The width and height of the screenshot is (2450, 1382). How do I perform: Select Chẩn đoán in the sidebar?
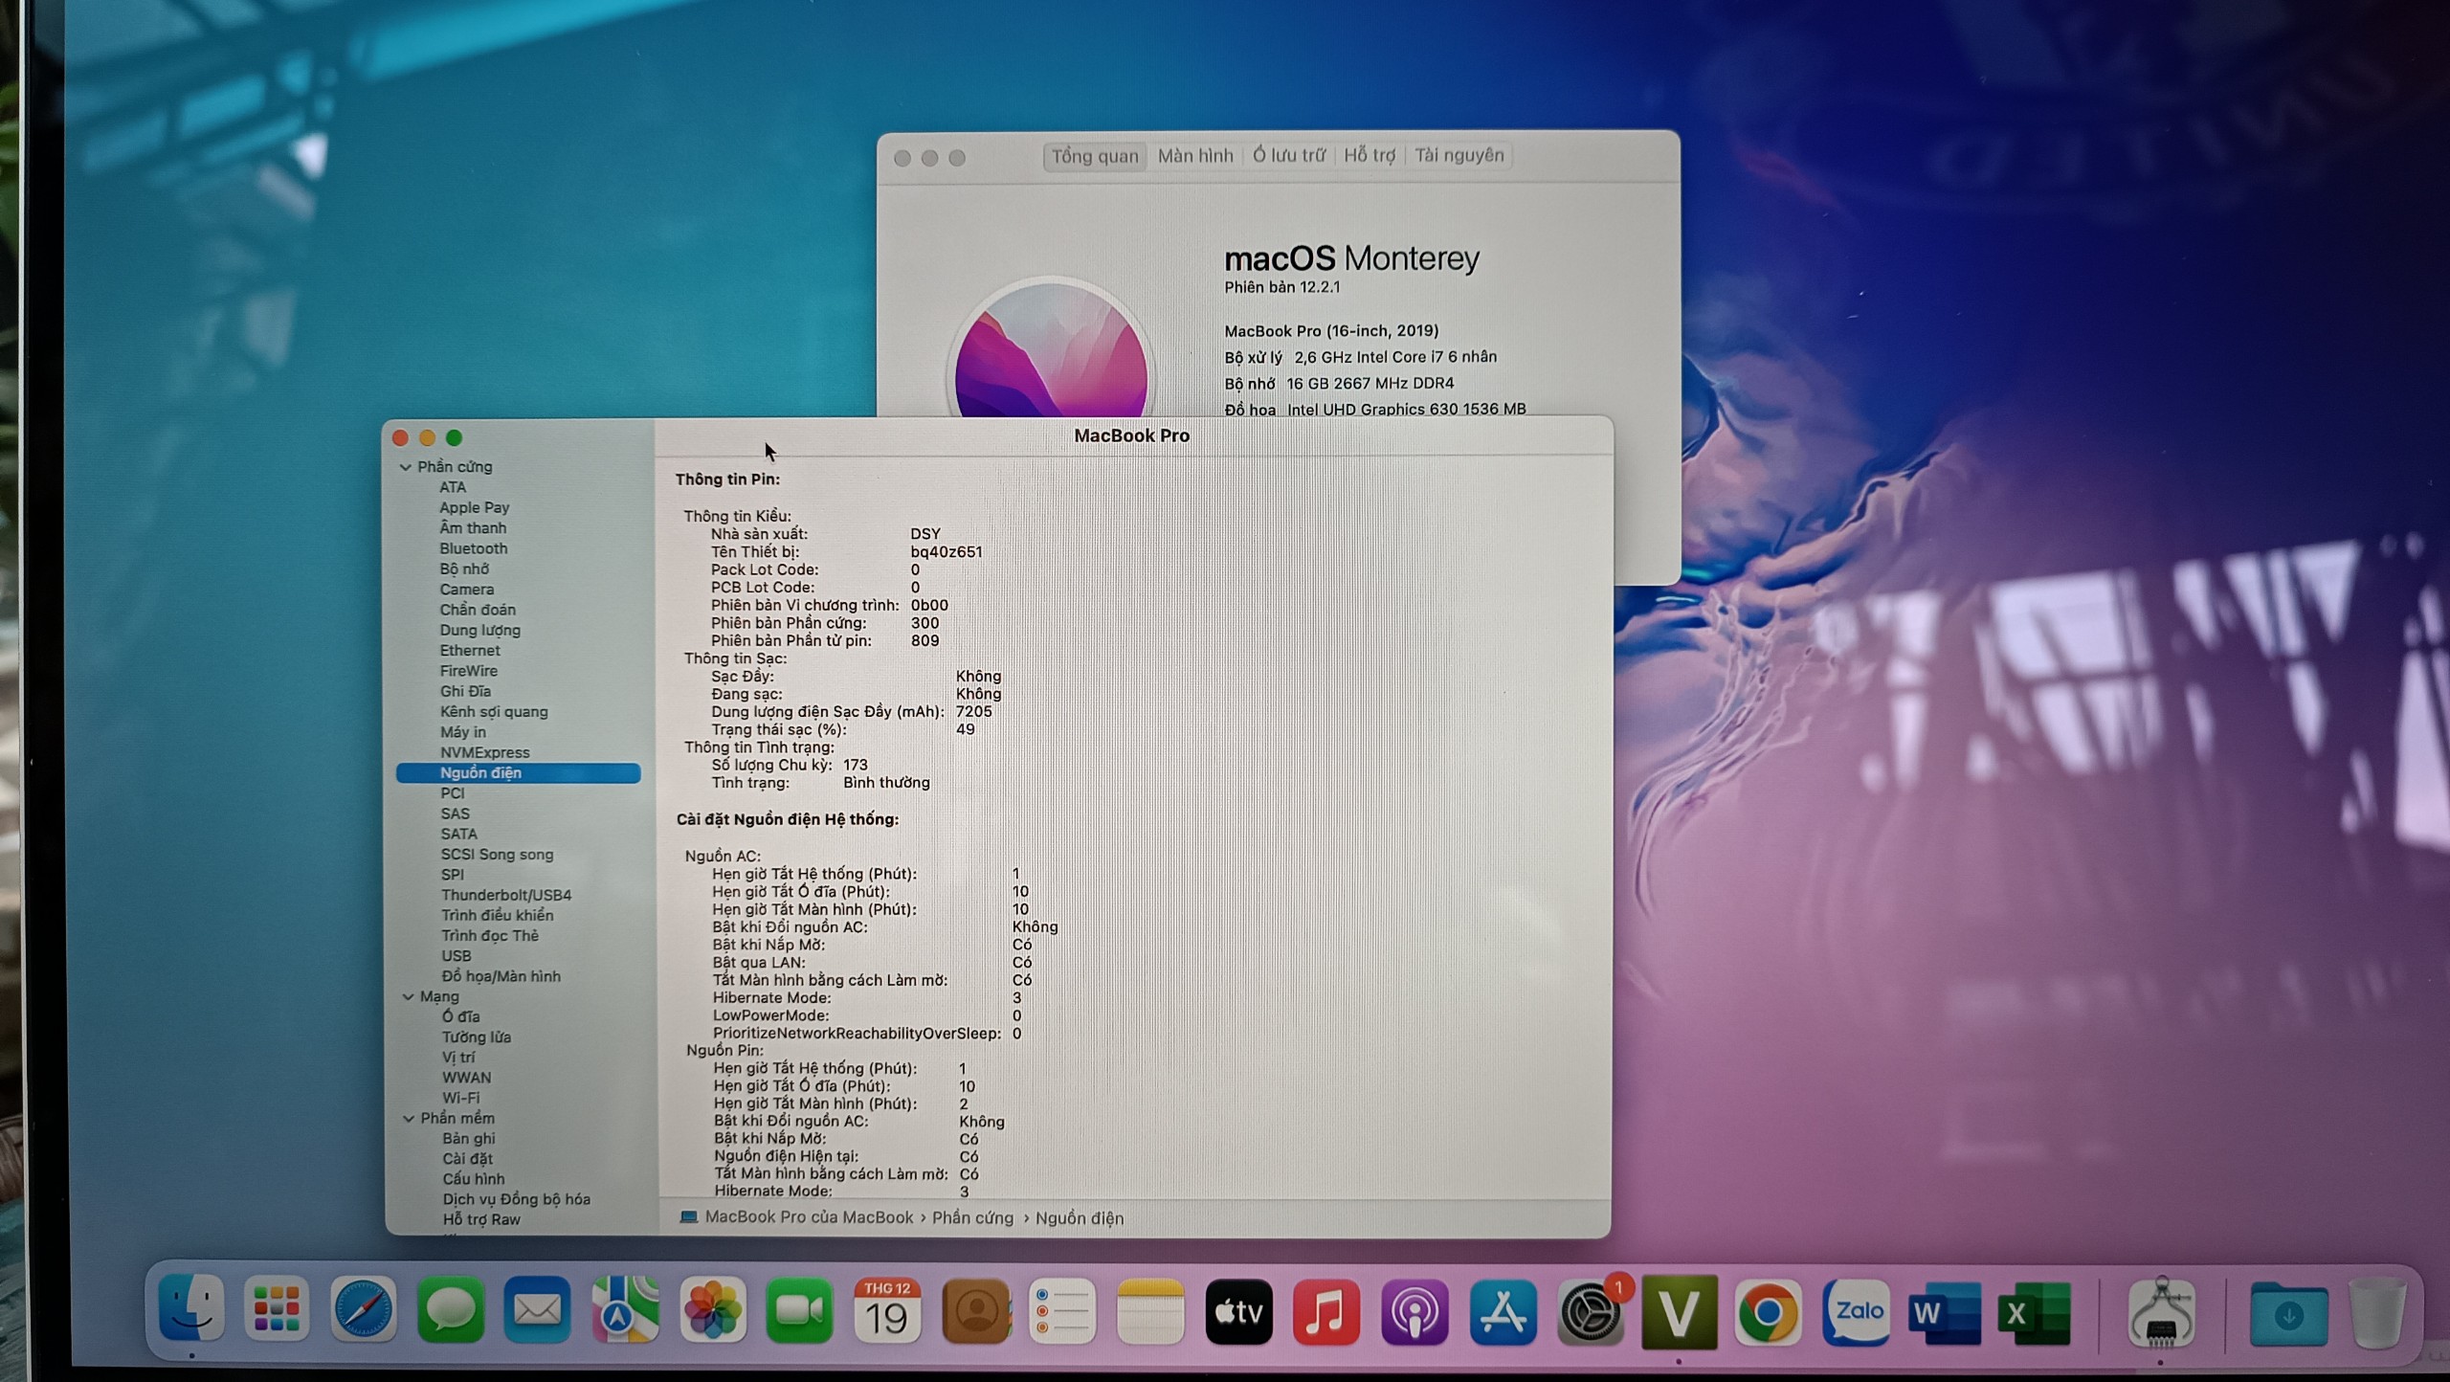click(478, 610)
